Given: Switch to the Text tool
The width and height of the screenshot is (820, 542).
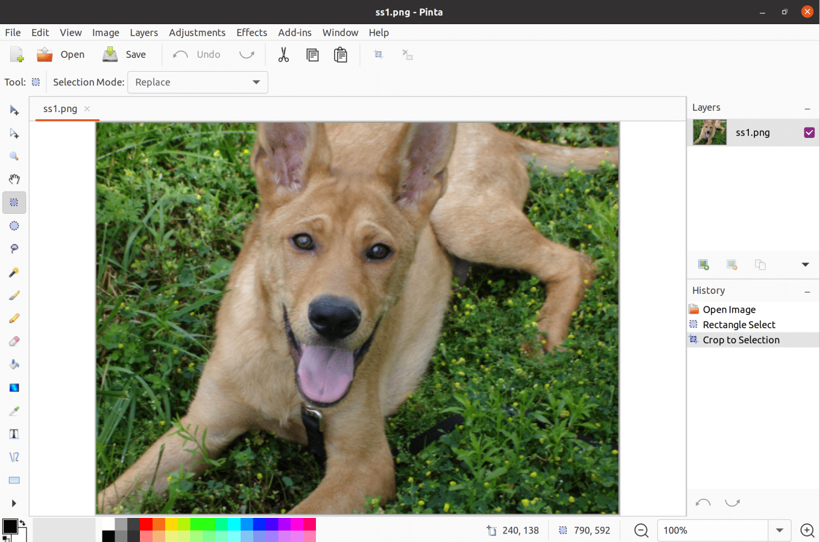Looking at the screenshot, I should coord(14,434).
